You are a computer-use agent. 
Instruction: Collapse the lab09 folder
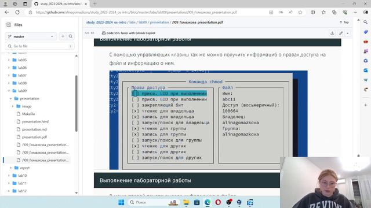point(9,91)
